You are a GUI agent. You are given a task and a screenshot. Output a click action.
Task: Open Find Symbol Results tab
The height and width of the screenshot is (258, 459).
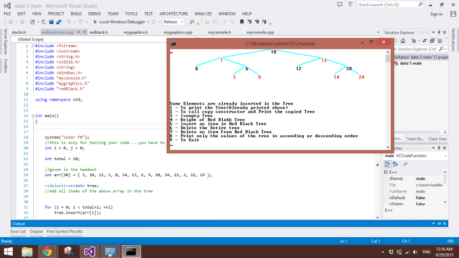pos(64,232)
